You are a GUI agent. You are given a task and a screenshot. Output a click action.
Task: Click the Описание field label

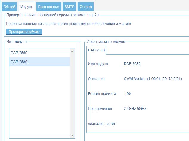coord(97,79)
